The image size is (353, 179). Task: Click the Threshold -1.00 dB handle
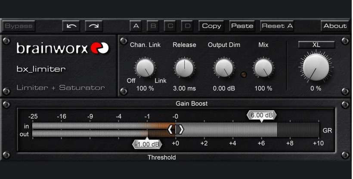(x=147, y=144)
